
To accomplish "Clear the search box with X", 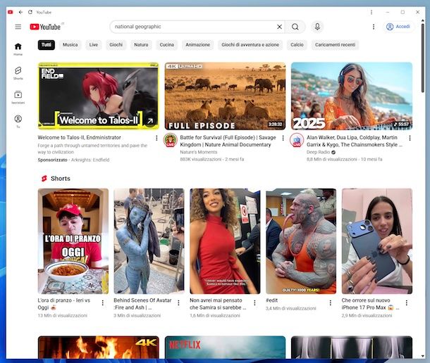I will click(x=279, y=27).
